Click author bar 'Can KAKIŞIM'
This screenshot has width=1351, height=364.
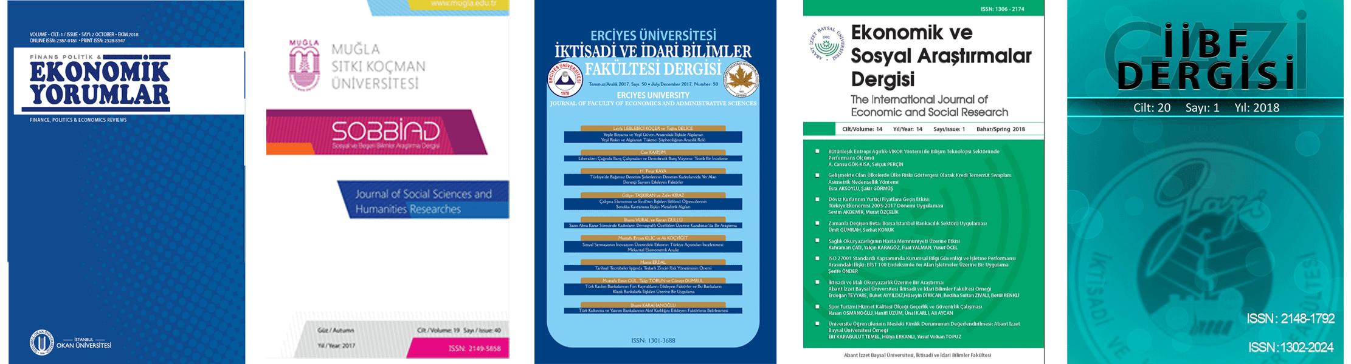pos(653,152)
